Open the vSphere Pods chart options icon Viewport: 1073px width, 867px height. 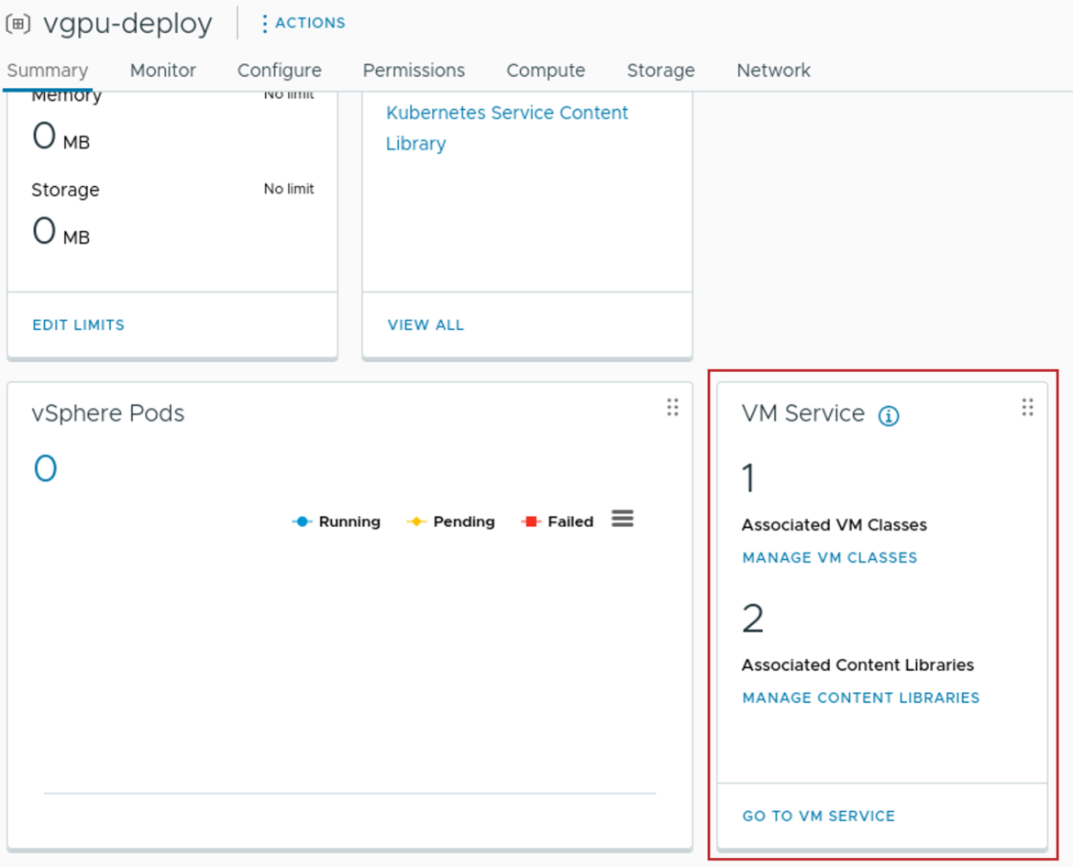pos(622,518)
